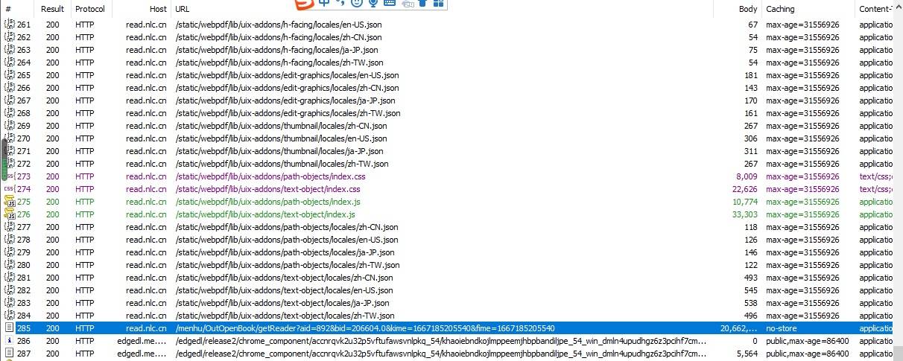This screenshot has height=361, width=903.
Task: Sort sessions by the Protocol column header
Action: [89, 9]
